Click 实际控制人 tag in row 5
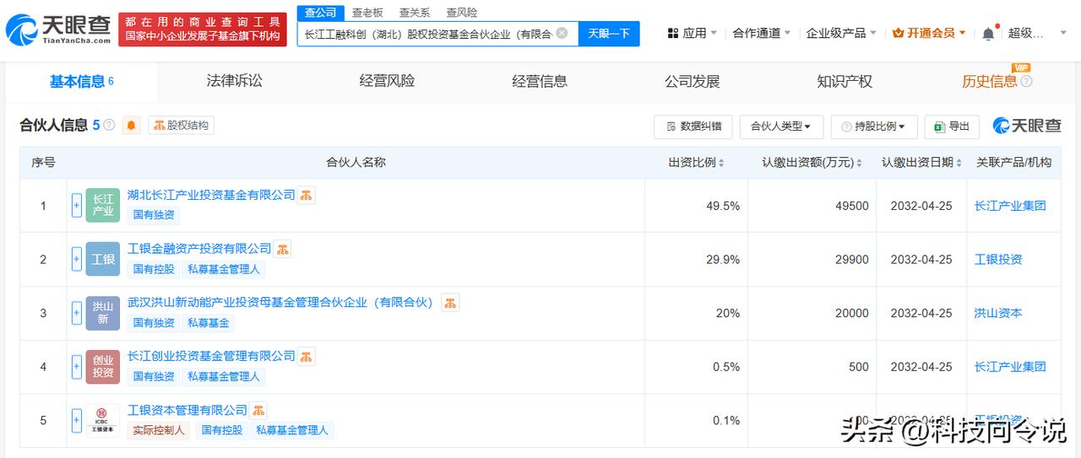The width and height of the screenshot is (1081, 458). 160,430
